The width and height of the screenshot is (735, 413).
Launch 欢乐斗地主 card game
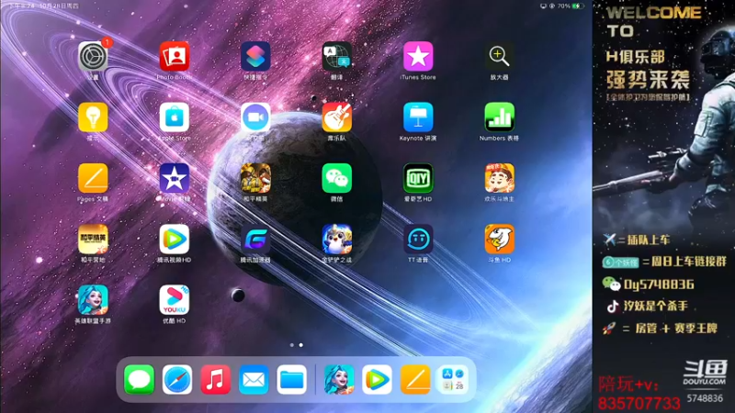pos(499,178)
